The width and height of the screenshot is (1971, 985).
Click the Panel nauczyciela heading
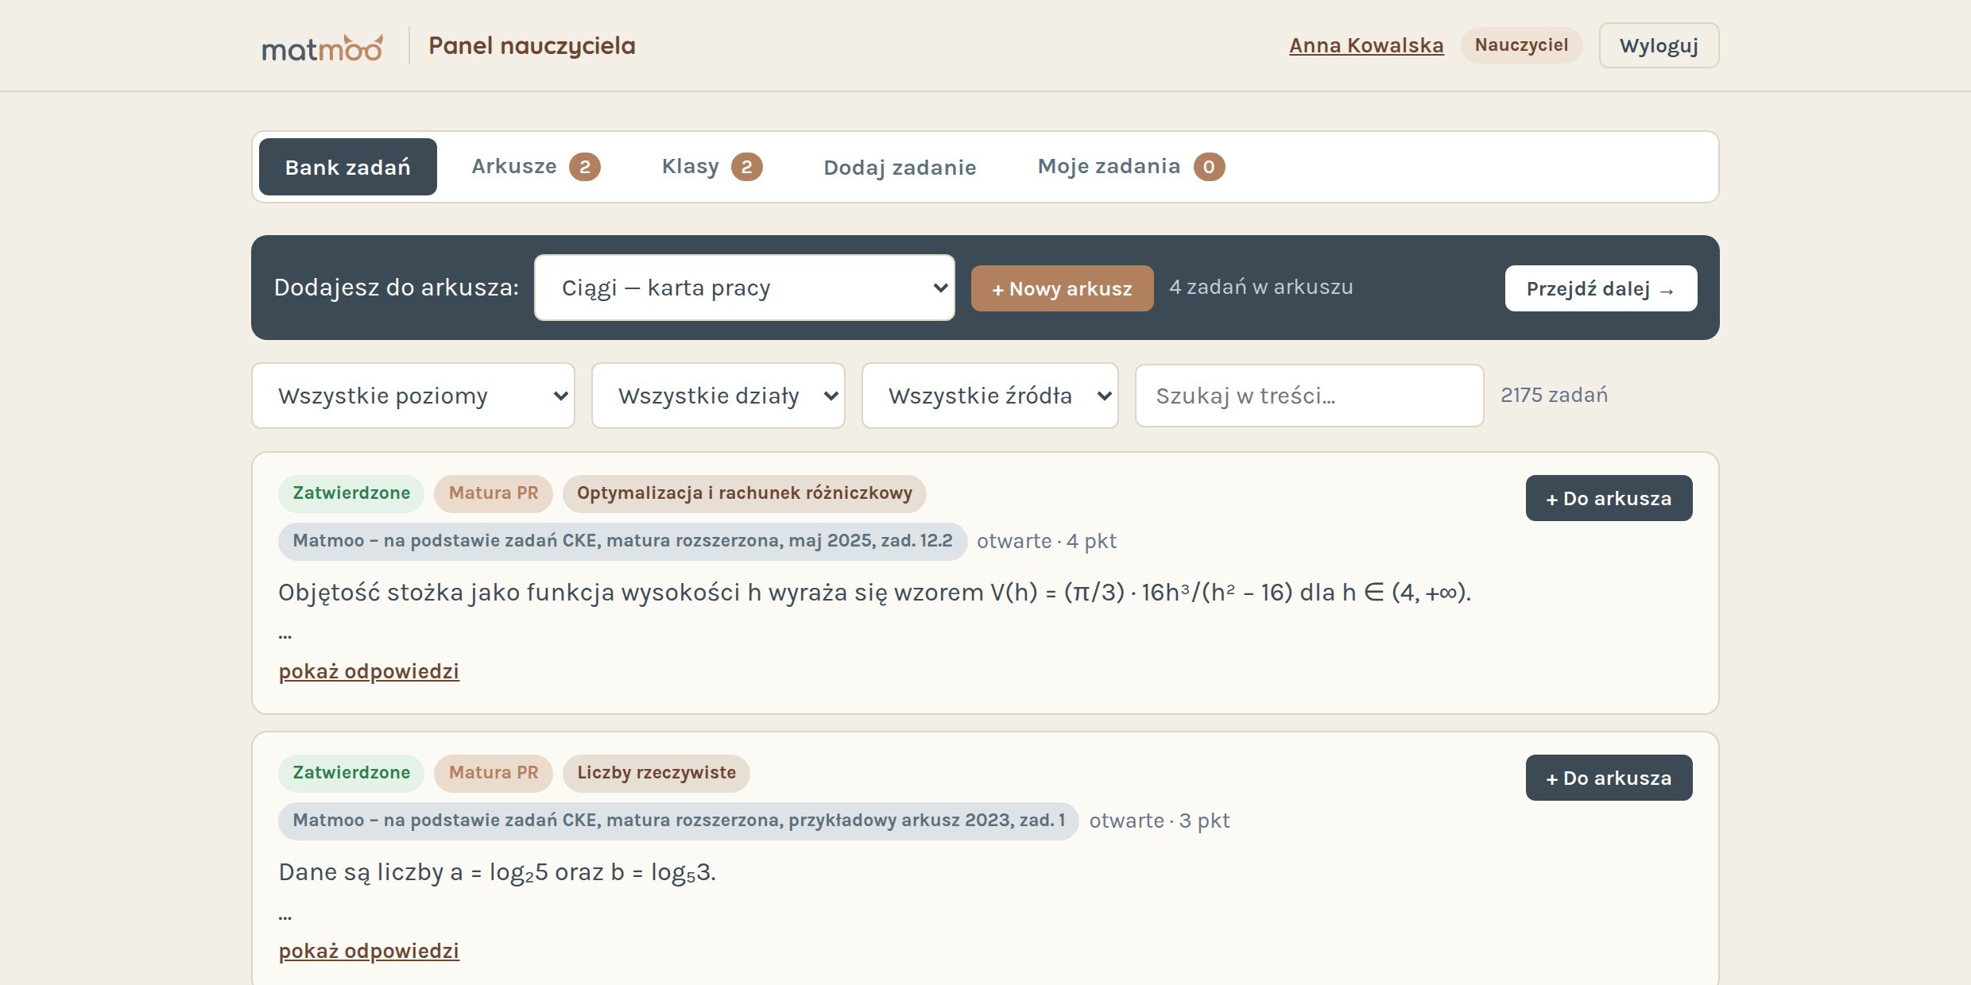(x=532, y=45)
